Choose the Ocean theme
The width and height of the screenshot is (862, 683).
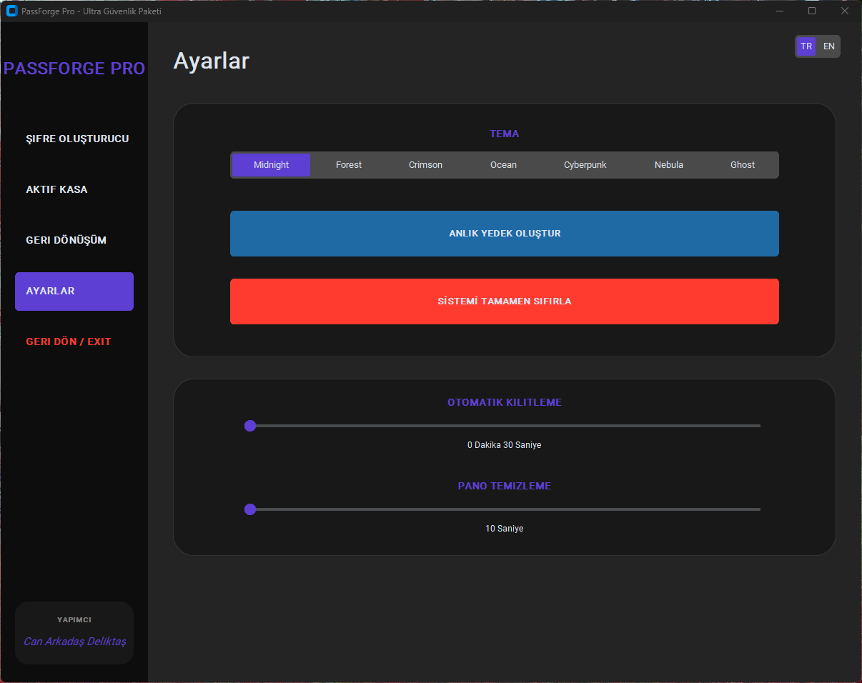[503, 164]
